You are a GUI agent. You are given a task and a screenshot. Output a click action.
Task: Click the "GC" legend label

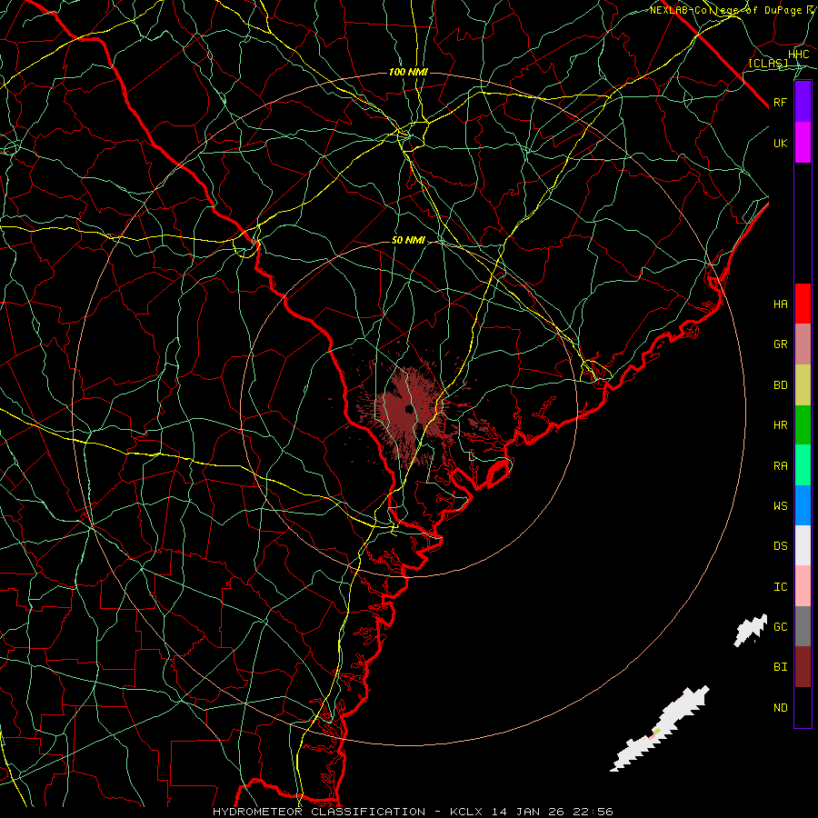(x=780, y=627)
